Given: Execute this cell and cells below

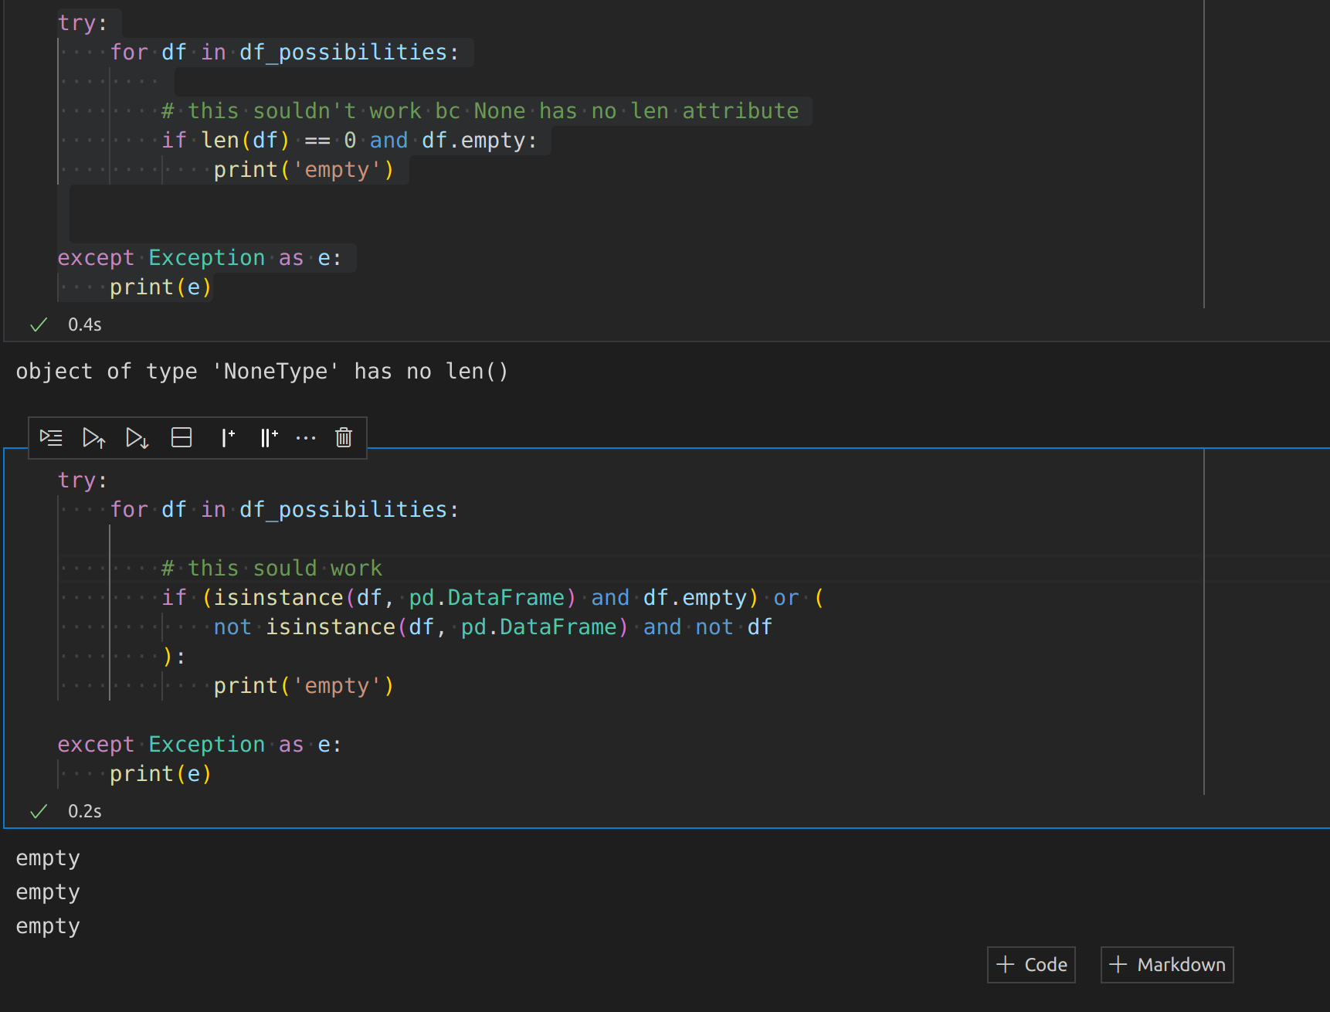Looking at the screenshot, I should 137,438.
